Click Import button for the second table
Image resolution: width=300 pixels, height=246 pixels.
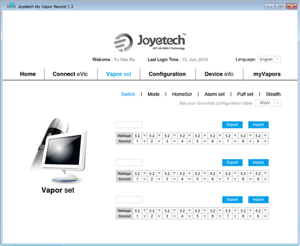pos(259,162)
